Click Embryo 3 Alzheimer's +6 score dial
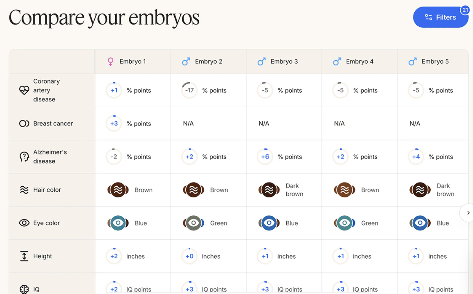Viewport: 473px width, 294px height. click(265, 157)
